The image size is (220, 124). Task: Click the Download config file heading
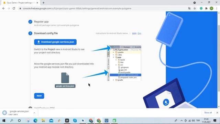[x=46, y=33]
